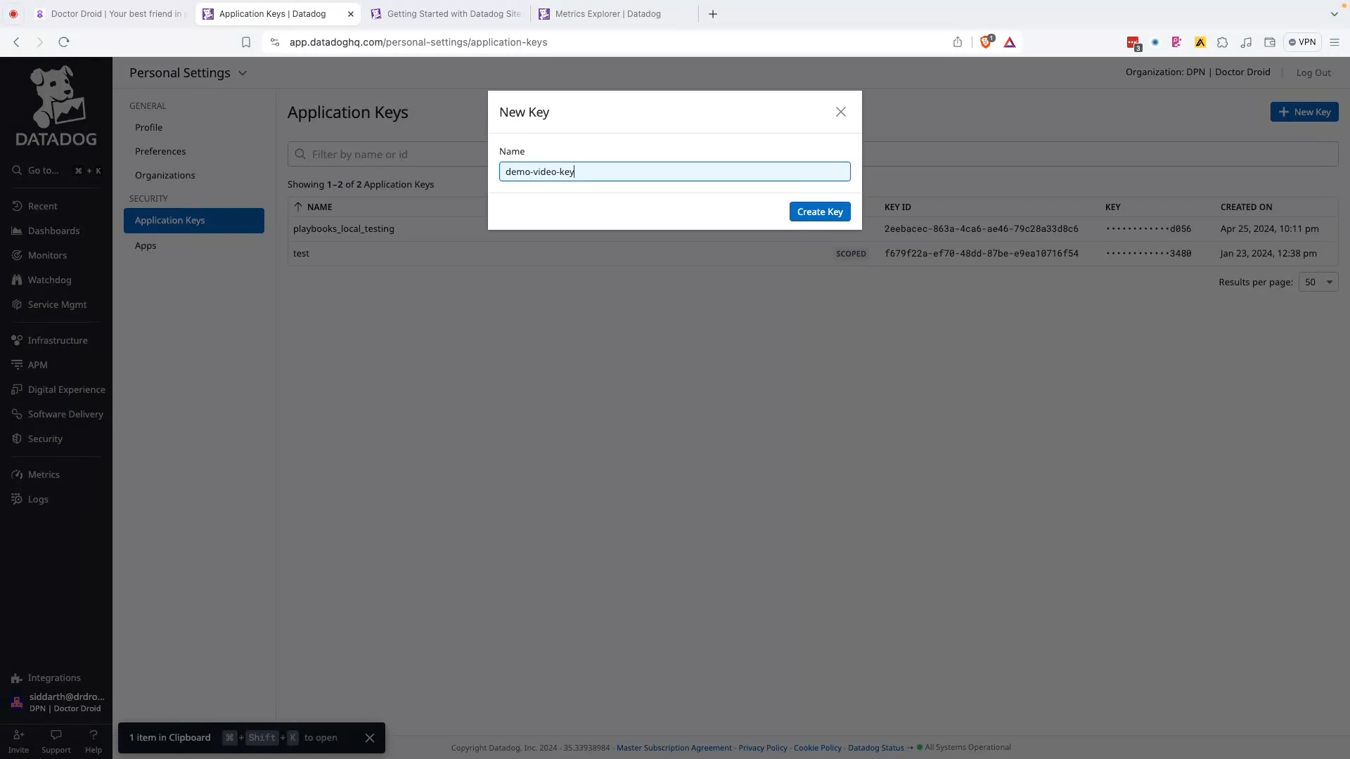Image resolution: width=1350 pixels, height=759 pixels.
Task: Select Application Keys in settings menu
Action: pyautogui.click(x=194, y=220)
